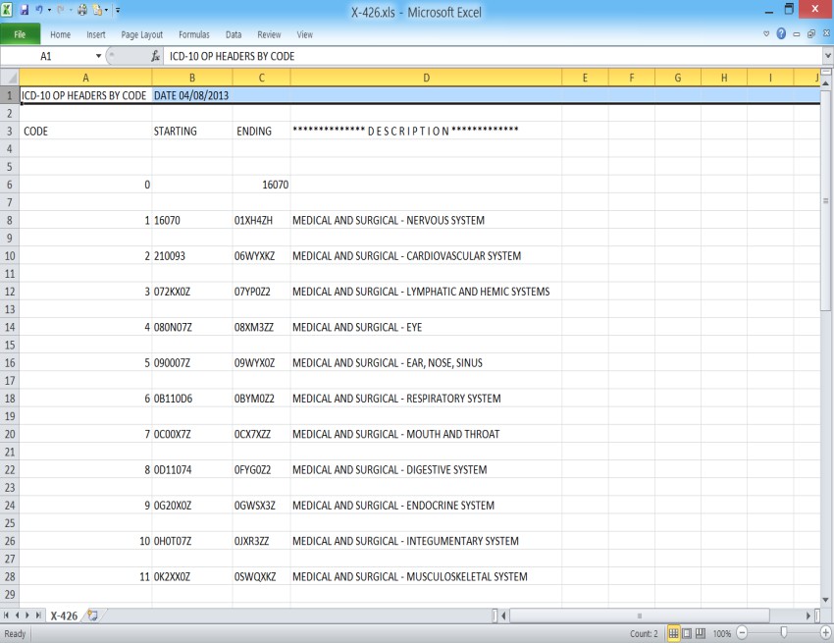Click the Undo arrow icon
Viewport: 834px width, 643px height.
[x=39, y=10]
